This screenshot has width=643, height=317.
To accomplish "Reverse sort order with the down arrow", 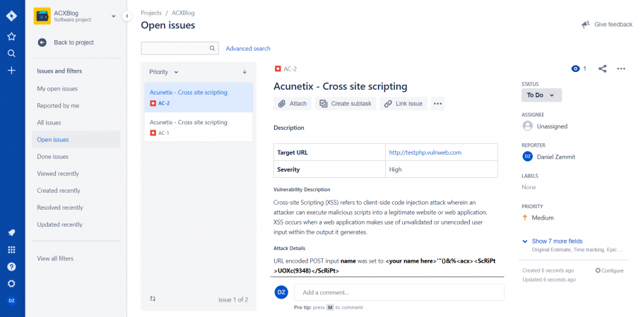I will (244, 72).
